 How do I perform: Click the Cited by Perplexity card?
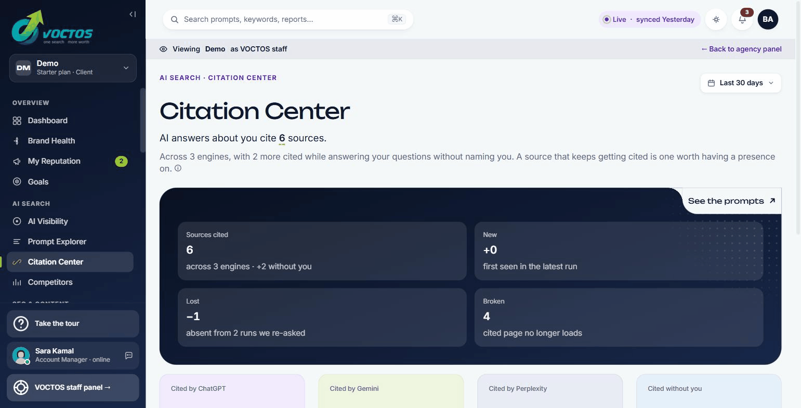click(x=550, y=391)
